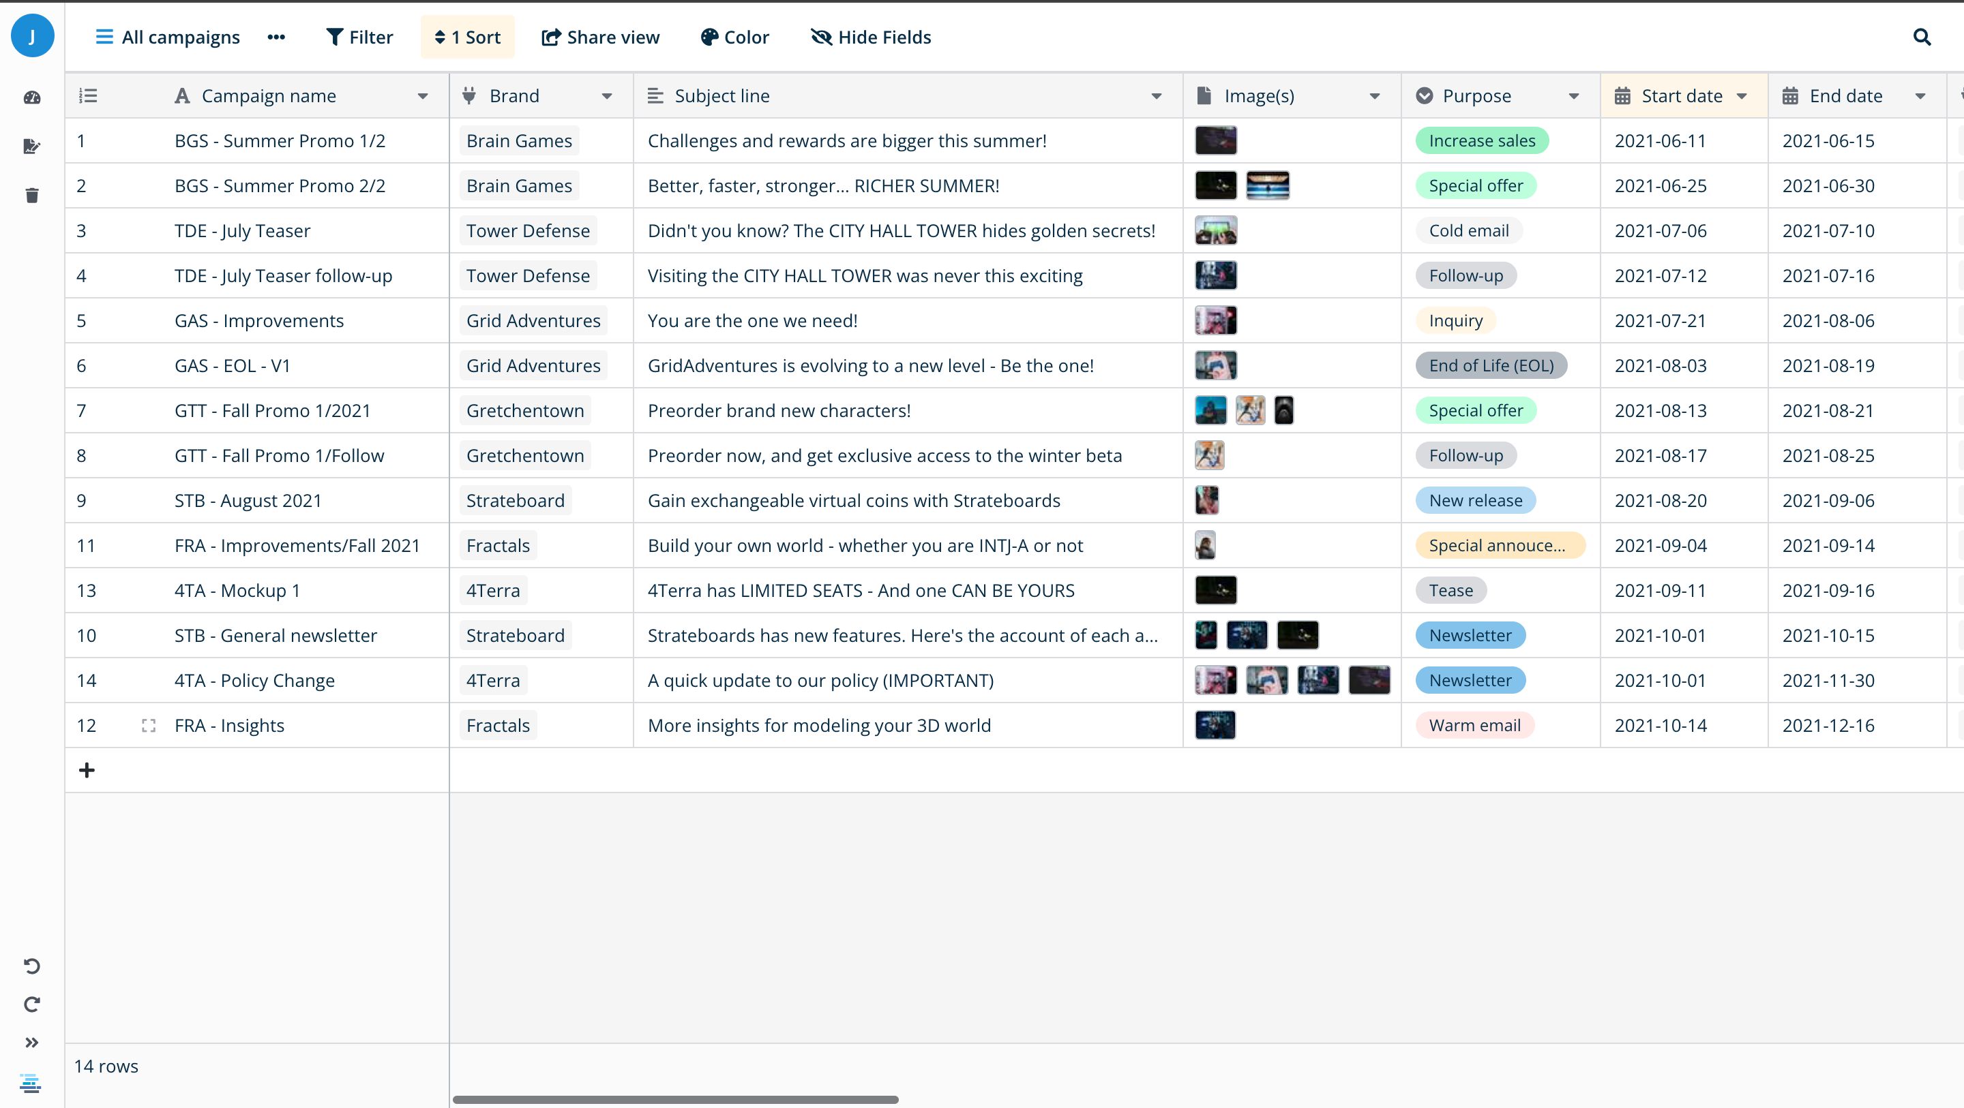Open the Brand column dropdown
The image size is (1964, 1108).
608,96
